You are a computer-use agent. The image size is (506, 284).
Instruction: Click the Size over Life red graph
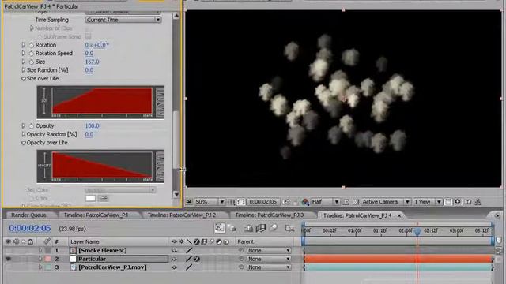point(102,100)
